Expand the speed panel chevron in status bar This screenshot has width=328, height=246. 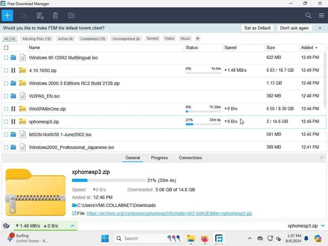coord(72,226)
